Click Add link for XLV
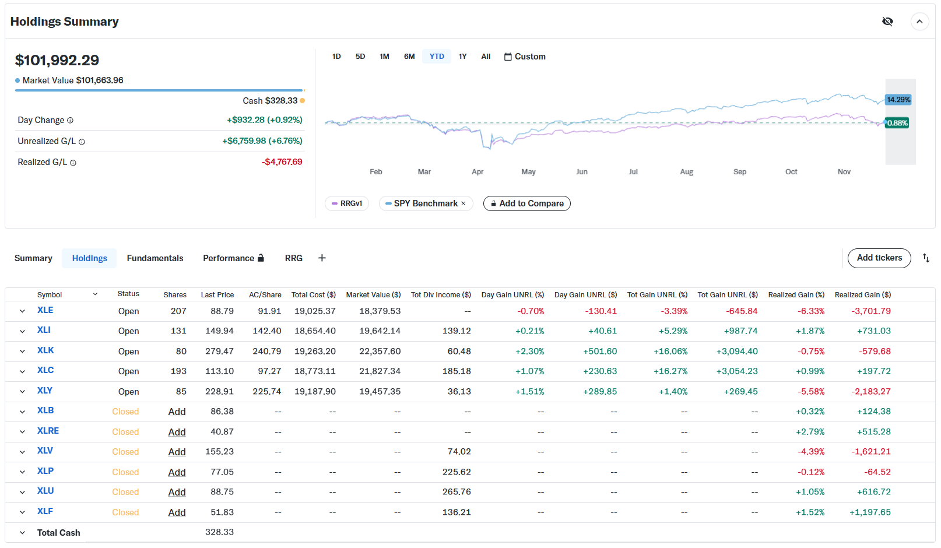The image size is (941, 548). pos(177,452)
